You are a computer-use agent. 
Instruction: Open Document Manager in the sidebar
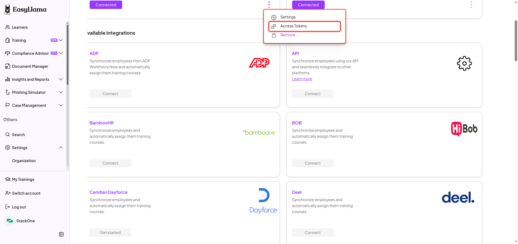30,66
